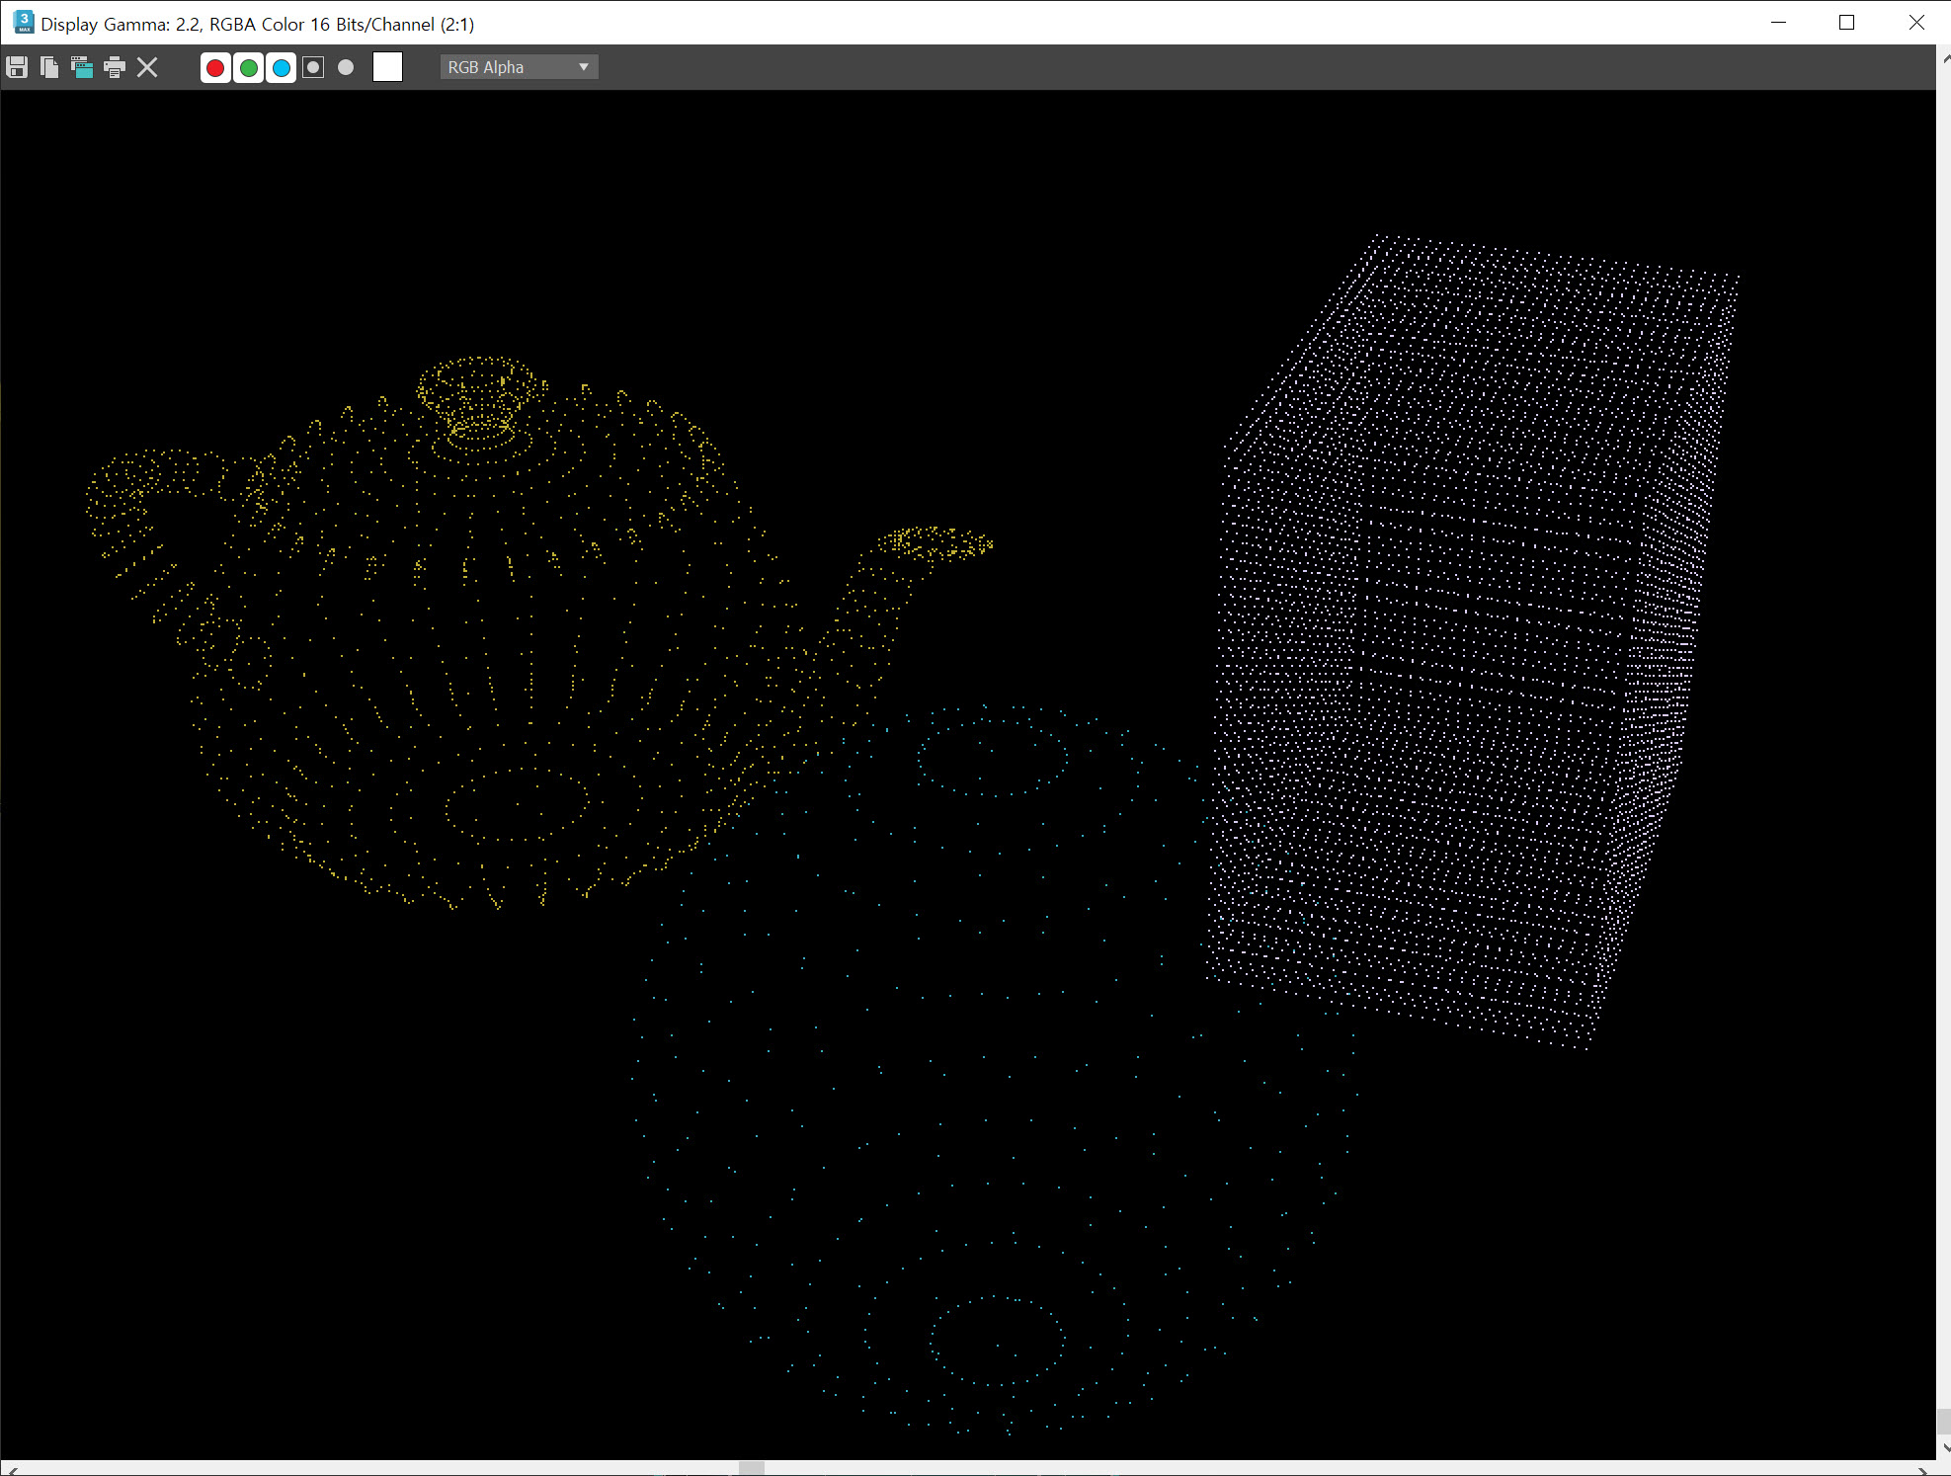
Task: Switch to monochrome display mode
Action: (x=346, y=67)
